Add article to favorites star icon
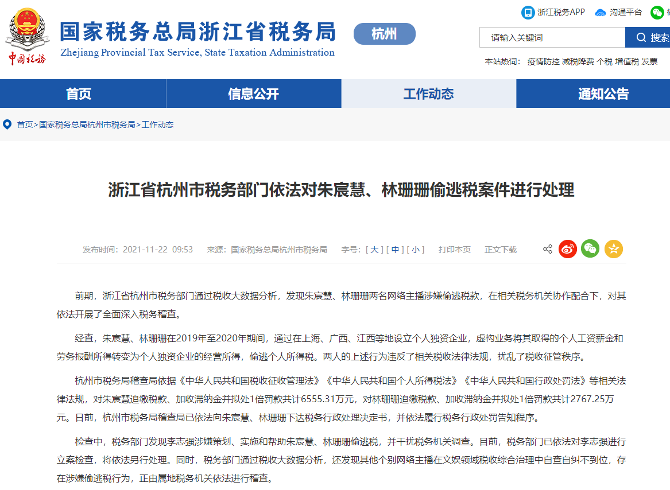The image size is (670, 490). pyautogui.click(x=614, y=249)
